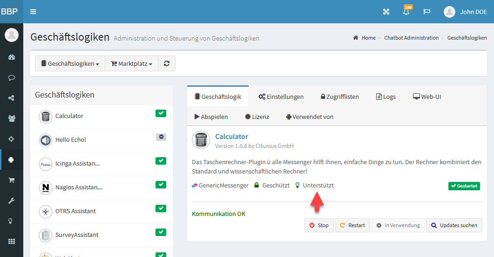Image resolution: width=494 pixels, height=257 pixels.
Task: Toggle the hamburger sidebar menu
Action: [x=33, y=12]
